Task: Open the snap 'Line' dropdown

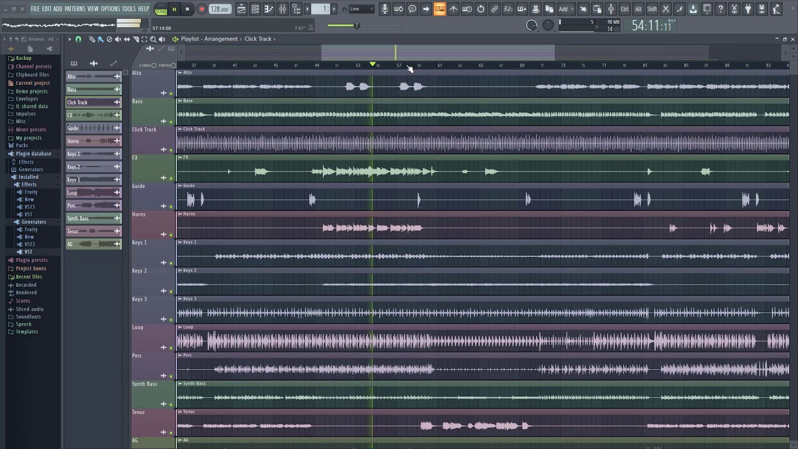Action: (x=362, y=9)
